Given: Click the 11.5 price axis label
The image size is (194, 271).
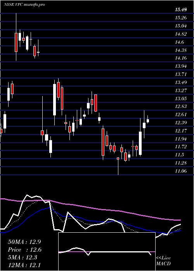Looking at the screenshot, I should coord(179,155).
